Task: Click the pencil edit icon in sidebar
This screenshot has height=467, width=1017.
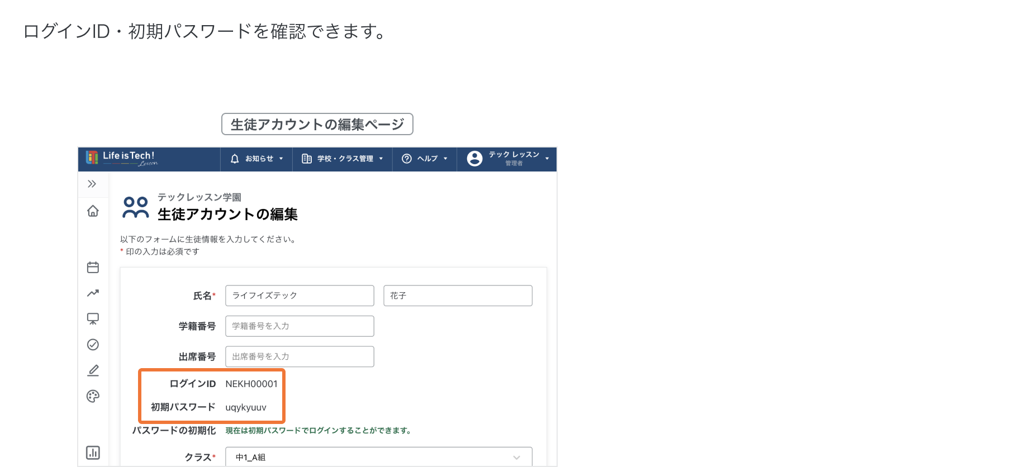Action: (x=93, y=370)
